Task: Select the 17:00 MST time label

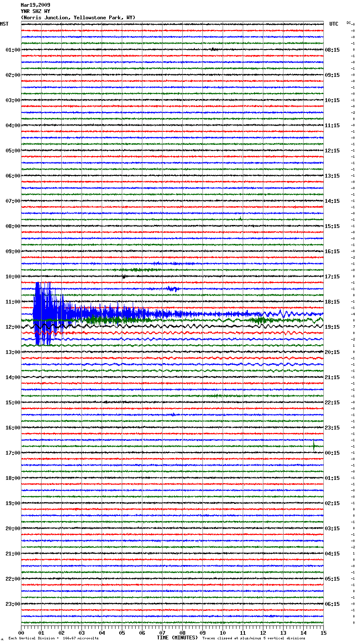Action: point(13,453)
